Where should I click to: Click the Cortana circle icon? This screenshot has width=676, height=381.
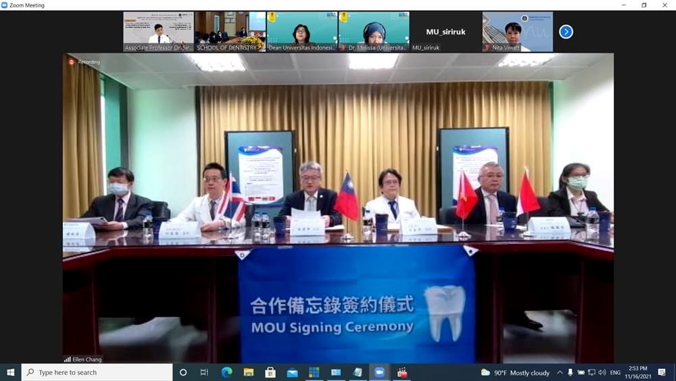tap(183, 372)
